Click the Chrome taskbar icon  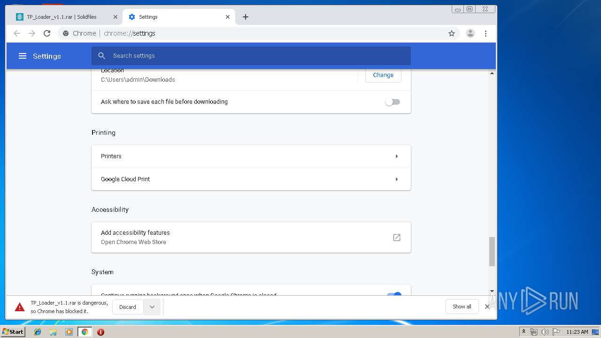tap(85, 332)
